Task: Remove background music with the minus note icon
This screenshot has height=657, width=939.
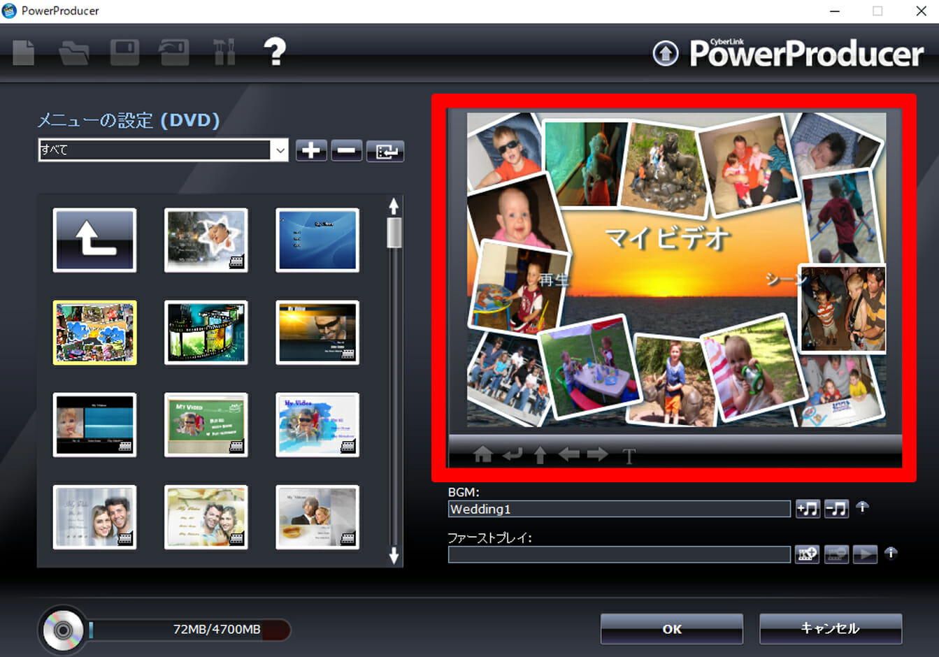Action: (836, 509)
